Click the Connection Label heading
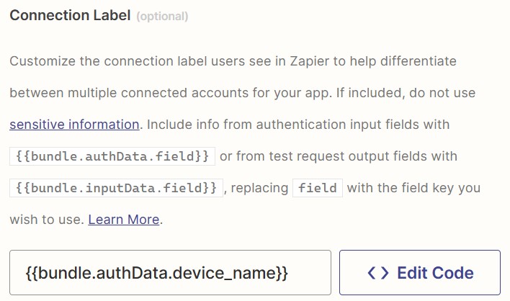 coord(70,16)
